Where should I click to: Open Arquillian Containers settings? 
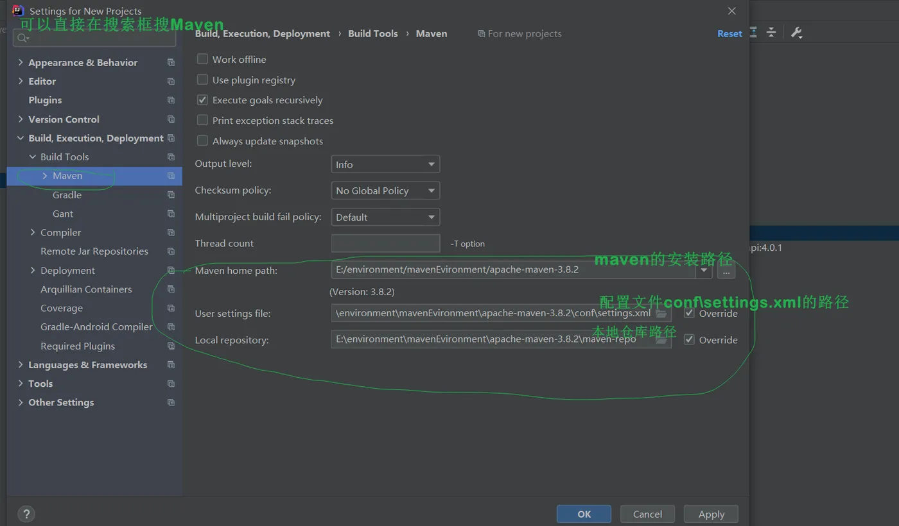click(86, 289)
